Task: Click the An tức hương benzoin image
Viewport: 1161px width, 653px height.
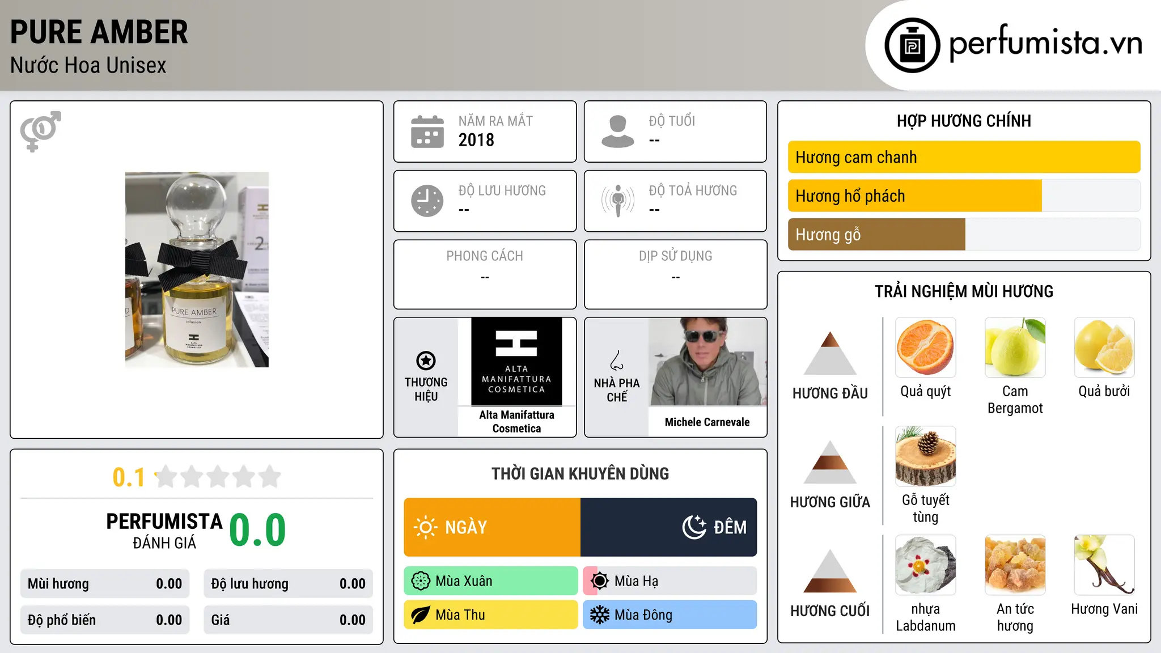Action: pyautogui.click(x=1015, y=565)
